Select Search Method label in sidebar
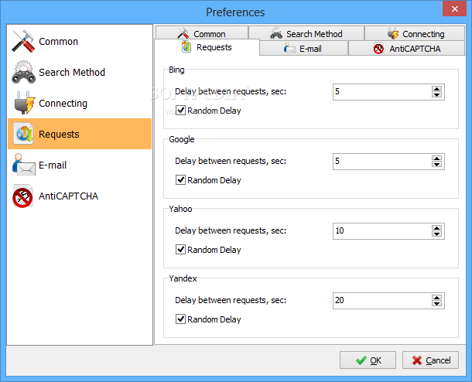Image resolution: width=472 pixels, height=382 pixels. [72, 72]
